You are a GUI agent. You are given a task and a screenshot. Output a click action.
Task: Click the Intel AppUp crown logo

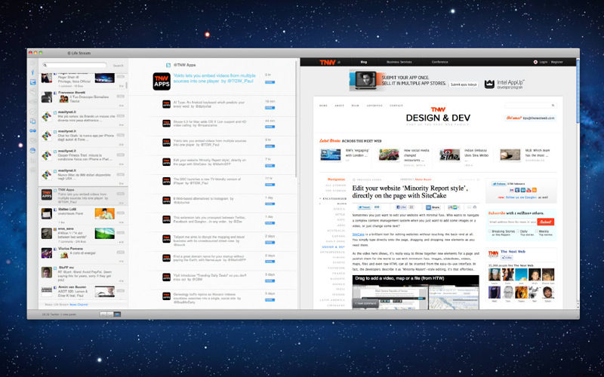489,84
